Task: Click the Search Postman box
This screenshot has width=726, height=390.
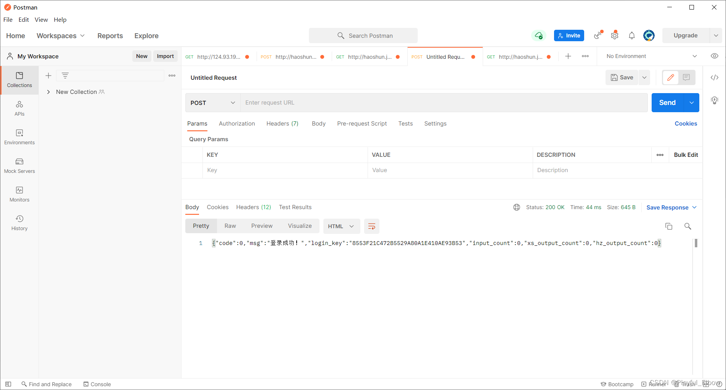Action: click(363, 35)
